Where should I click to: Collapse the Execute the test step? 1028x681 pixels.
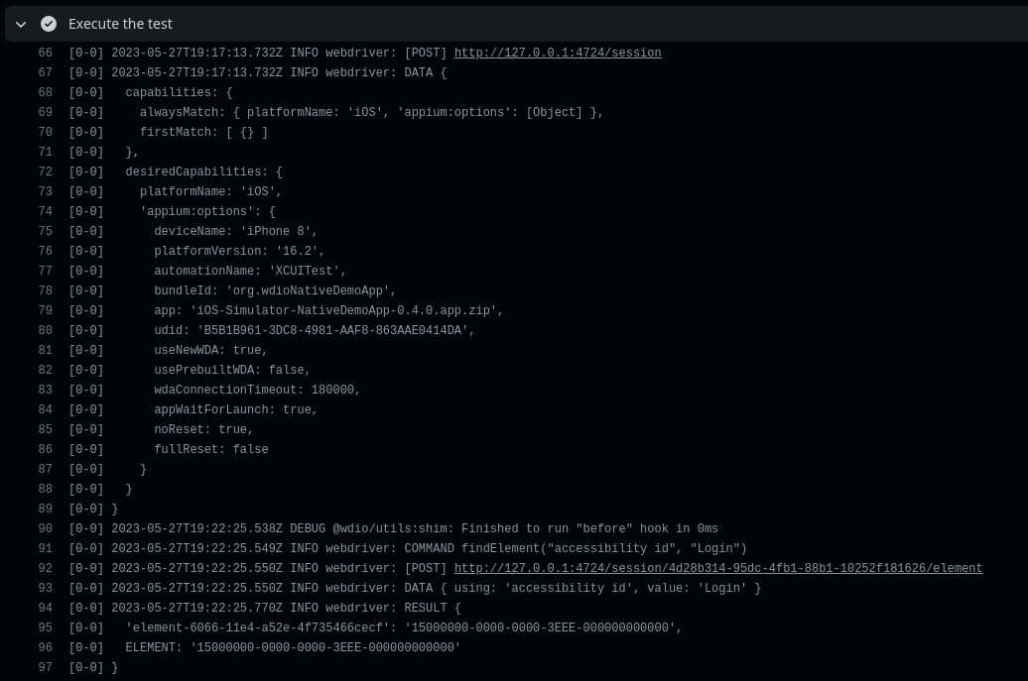21,24
